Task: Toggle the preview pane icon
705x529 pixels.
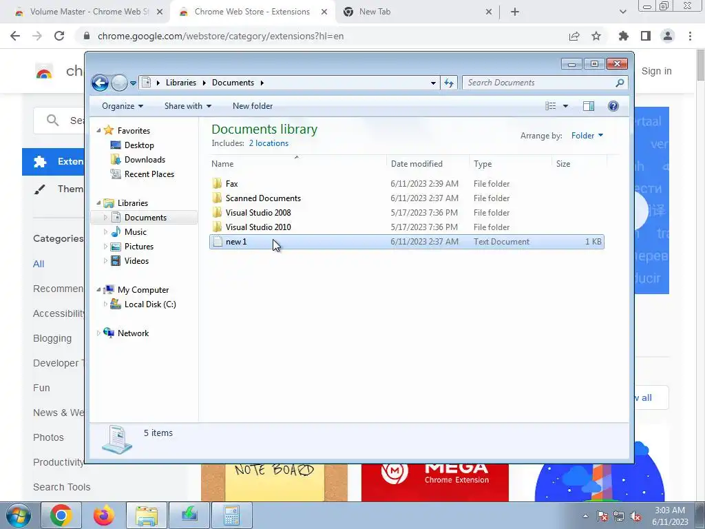Action: coord(589,106)
